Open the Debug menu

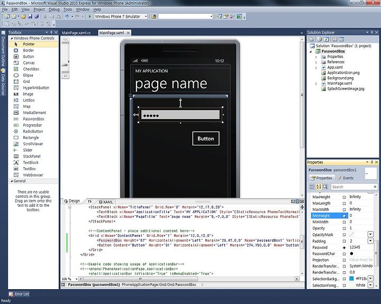coord(54,9)
